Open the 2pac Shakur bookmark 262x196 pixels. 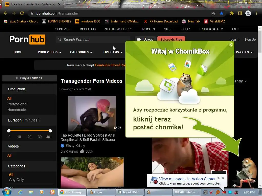tap(21, 21)
